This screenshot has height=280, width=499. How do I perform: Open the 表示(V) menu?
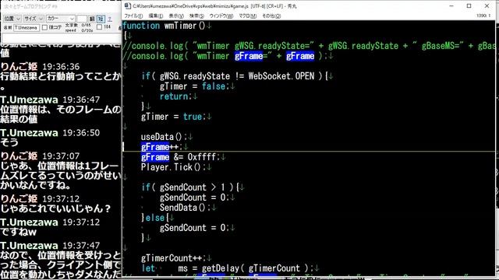click(176, 16)
